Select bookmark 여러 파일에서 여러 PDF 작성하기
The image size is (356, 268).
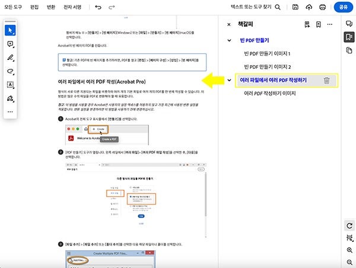[273, 80]
